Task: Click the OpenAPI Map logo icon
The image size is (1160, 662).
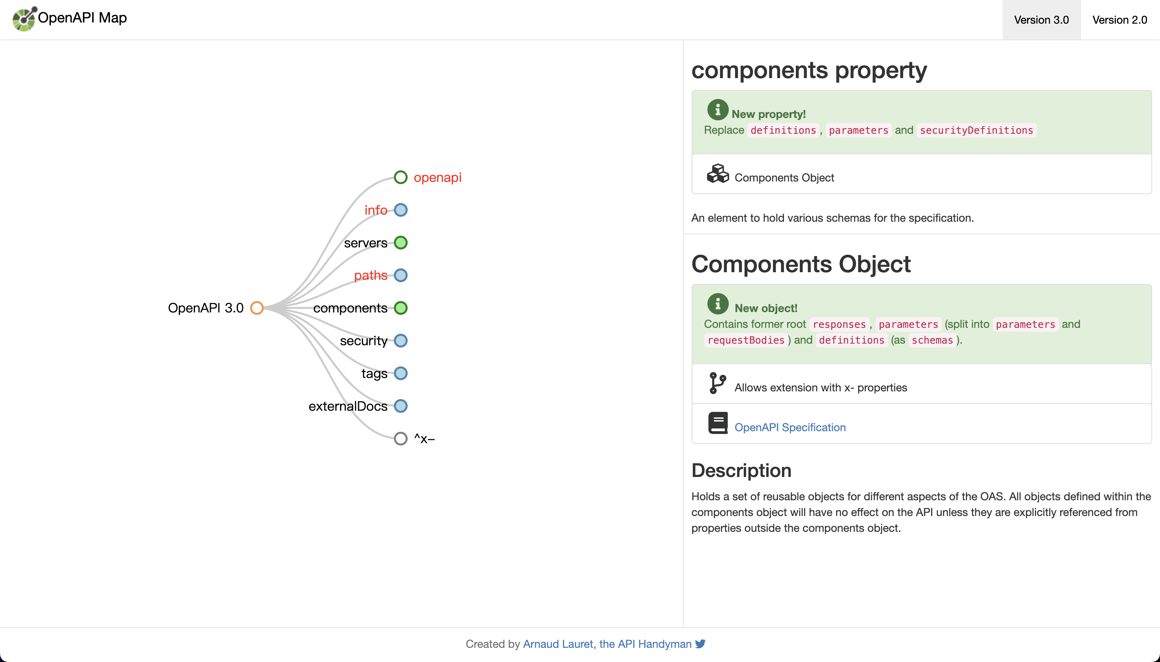Action: 23,19
